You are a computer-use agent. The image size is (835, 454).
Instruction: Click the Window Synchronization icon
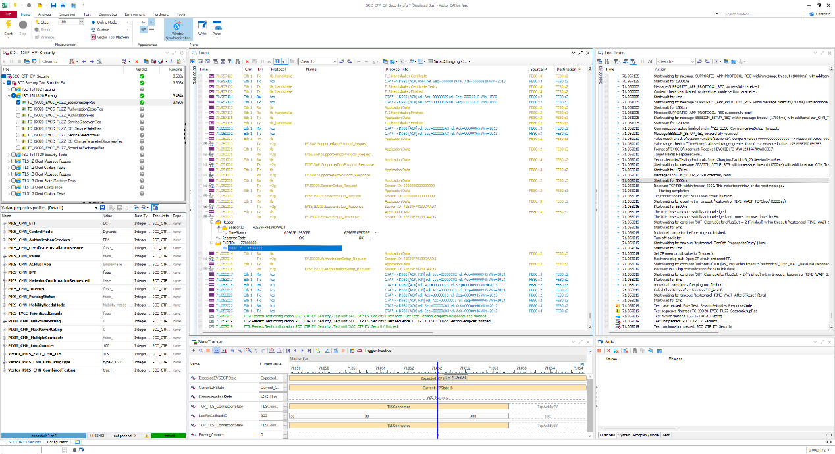(178, 26)
